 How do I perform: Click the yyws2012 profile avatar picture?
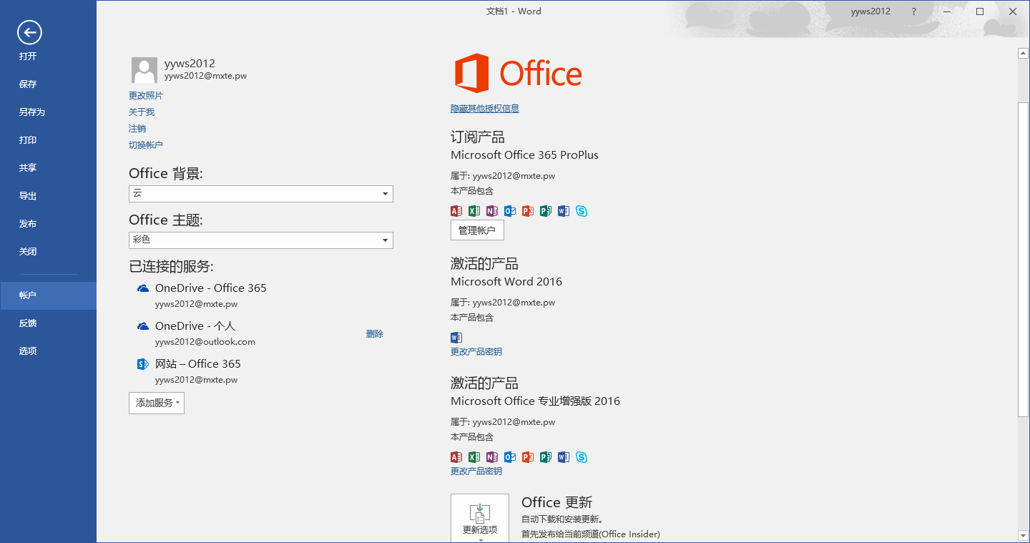coord(144,70)
